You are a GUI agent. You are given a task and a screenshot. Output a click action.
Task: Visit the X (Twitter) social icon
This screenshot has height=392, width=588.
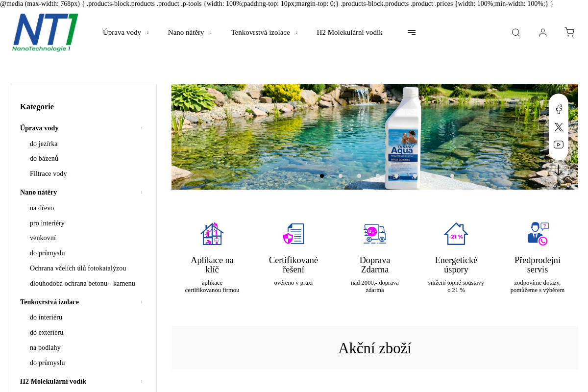click(x=559, y=127)
